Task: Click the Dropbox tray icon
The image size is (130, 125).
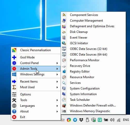Action: click(81, 120)
